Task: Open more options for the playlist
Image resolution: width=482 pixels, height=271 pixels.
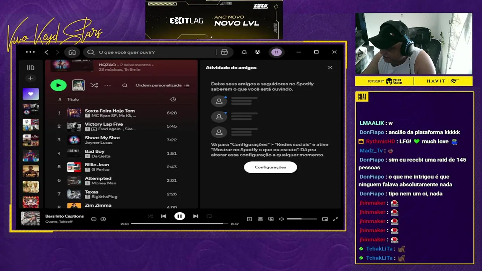Action: 107,85
